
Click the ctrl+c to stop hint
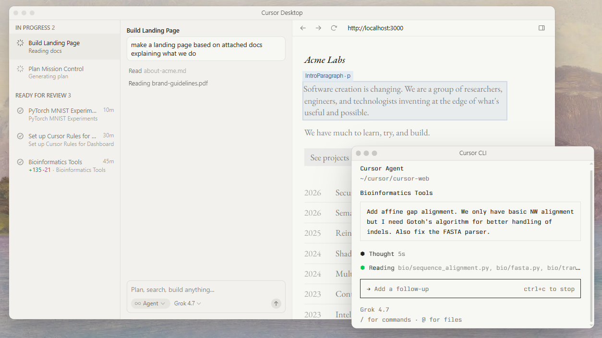[x=549, y=289]
